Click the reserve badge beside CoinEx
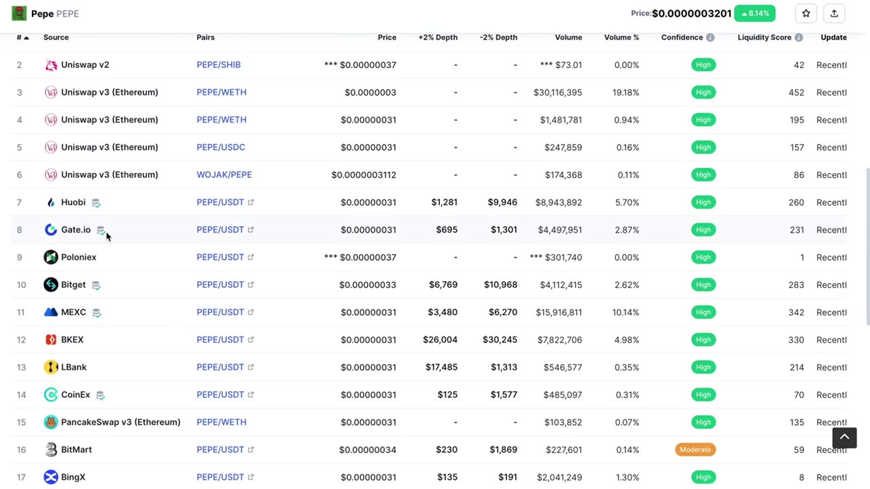 (100, 395)
